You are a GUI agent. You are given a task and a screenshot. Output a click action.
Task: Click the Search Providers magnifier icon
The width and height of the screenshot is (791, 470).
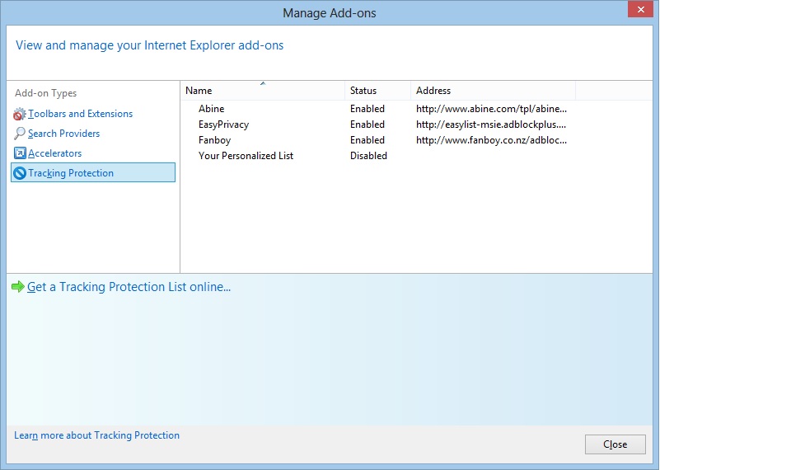coord(20,134)
